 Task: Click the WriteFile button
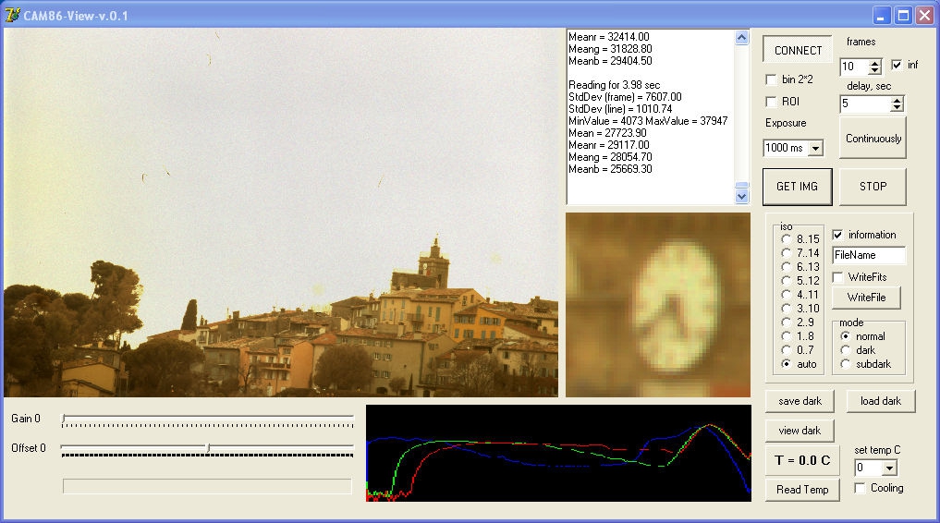866,298
